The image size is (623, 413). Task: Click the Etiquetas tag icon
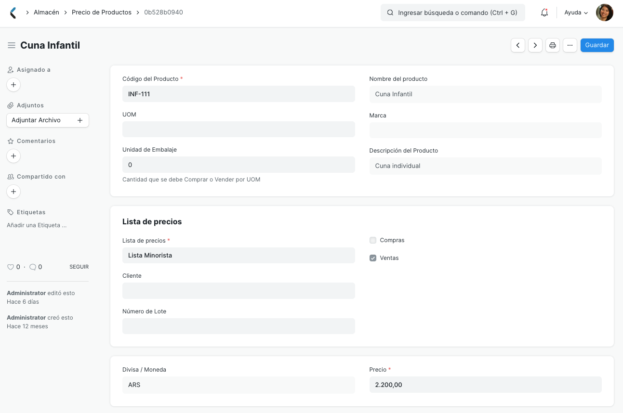pos(11,212)
